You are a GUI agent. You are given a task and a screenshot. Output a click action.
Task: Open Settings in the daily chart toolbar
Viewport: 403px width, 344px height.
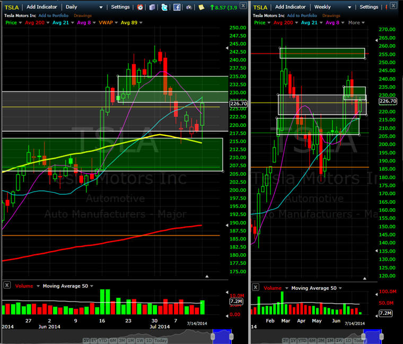pyautogui.click(x=120, y=7)
